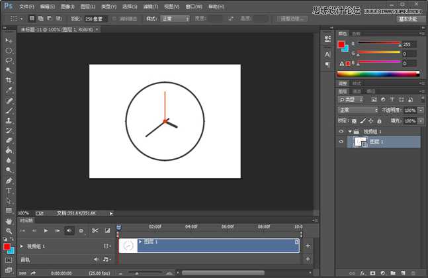Select the Magic Wand tool
The image size is (428, 278).
pyautogui.click(x=9, y=70)
